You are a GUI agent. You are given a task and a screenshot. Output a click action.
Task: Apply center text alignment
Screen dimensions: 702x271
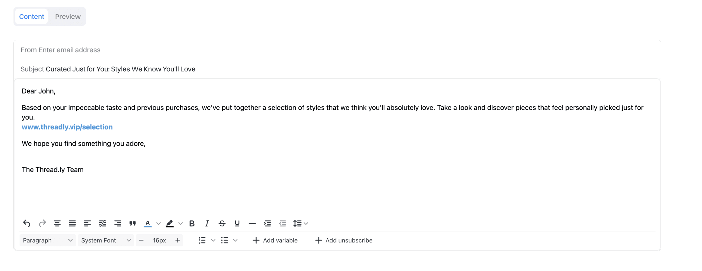click(57, 223)
